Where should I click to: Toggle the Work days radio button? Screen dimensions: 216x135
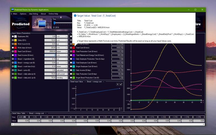coord(13,48)
